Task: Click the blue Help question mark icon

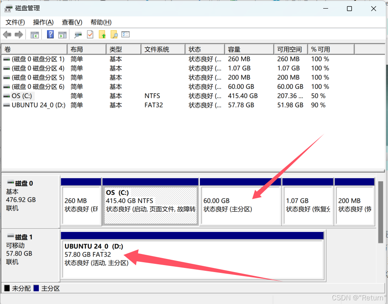Action: point(50,35)
